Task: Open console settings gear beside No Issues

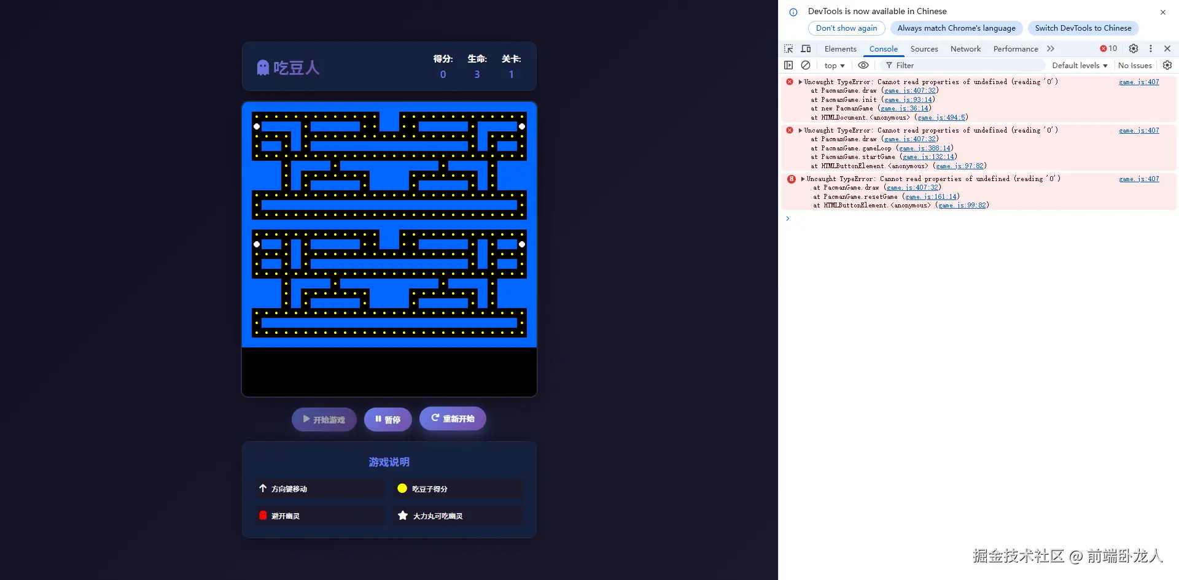Action: tap(1167, 65)
